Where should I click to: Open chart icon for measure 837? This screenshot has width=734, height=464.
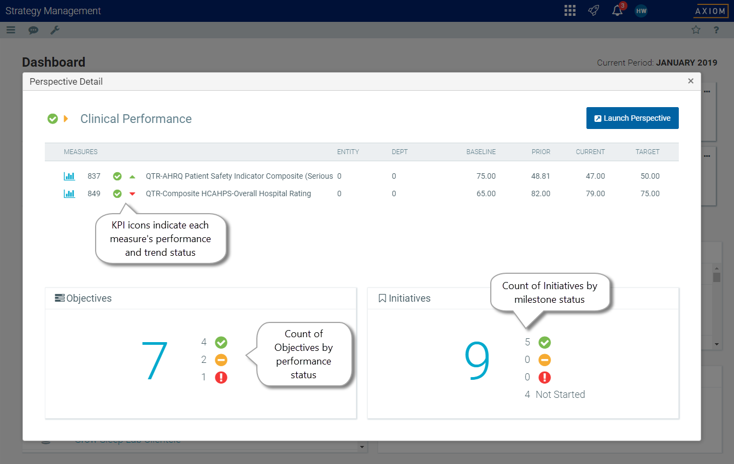pyautogui.click(x=69, y=176)
